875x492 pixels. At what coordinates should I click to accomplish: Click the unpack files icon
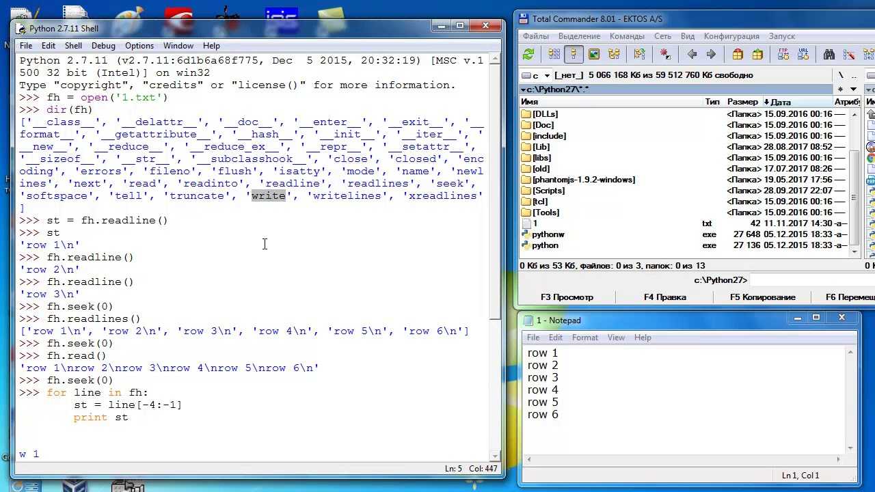click(757, 55)
